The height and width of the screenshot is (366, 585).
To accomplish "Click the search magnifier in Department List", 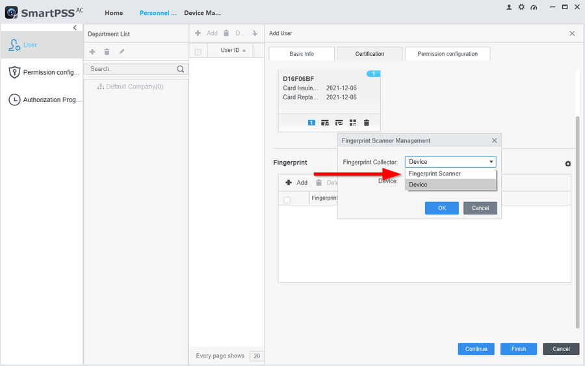I will coord(181,69).
